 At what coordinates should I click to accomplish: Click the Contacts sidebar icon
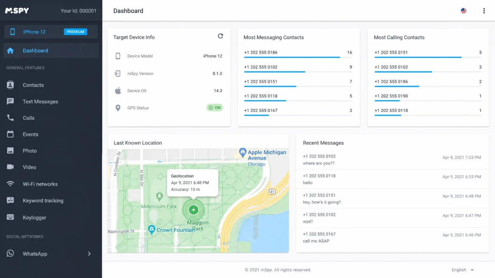pyautogui.click(x=10, y=85)
